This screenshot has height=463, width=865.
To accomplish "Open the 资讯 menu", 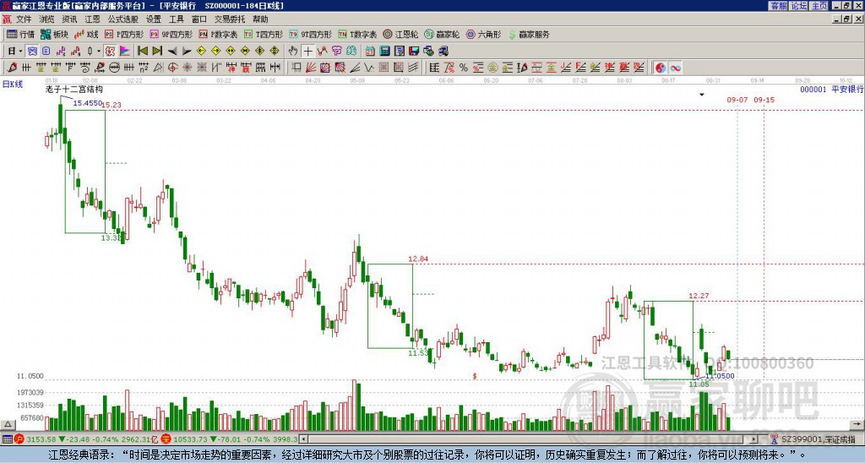I will [69, 19].
